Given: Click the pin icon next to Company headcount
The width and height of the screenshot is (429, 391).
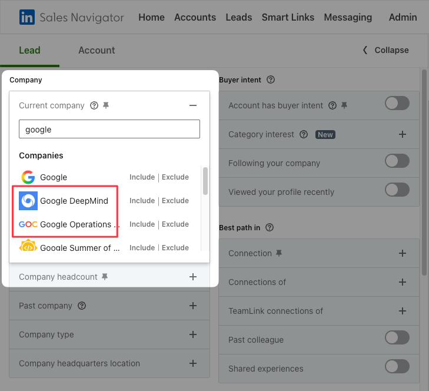Looking at the screenshot, I should [105, 277].
